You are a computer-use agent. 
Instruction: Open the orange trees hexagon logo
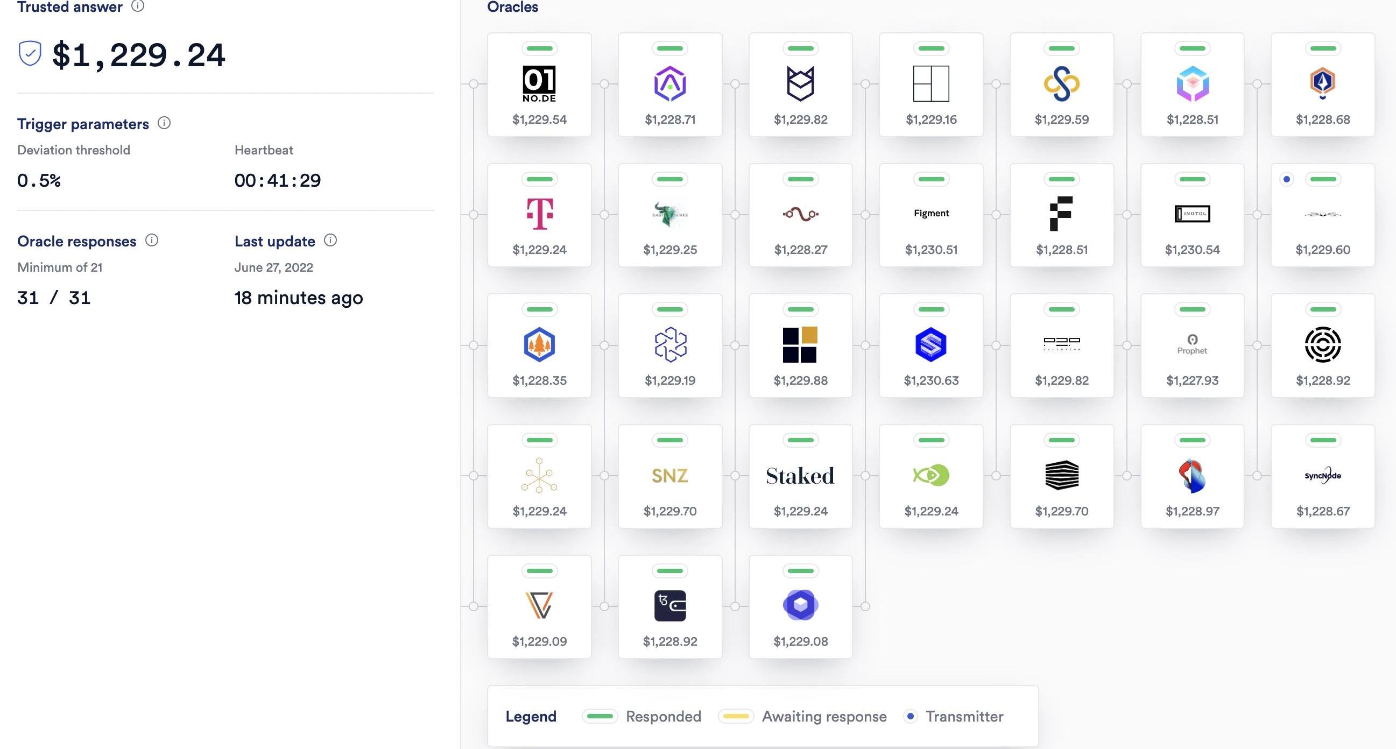point(539,345)
